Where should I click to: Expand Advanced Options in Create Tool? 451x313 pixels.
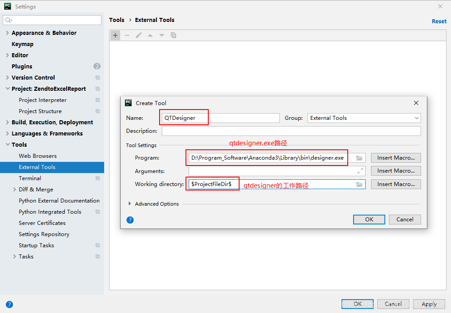click(130, 204)
